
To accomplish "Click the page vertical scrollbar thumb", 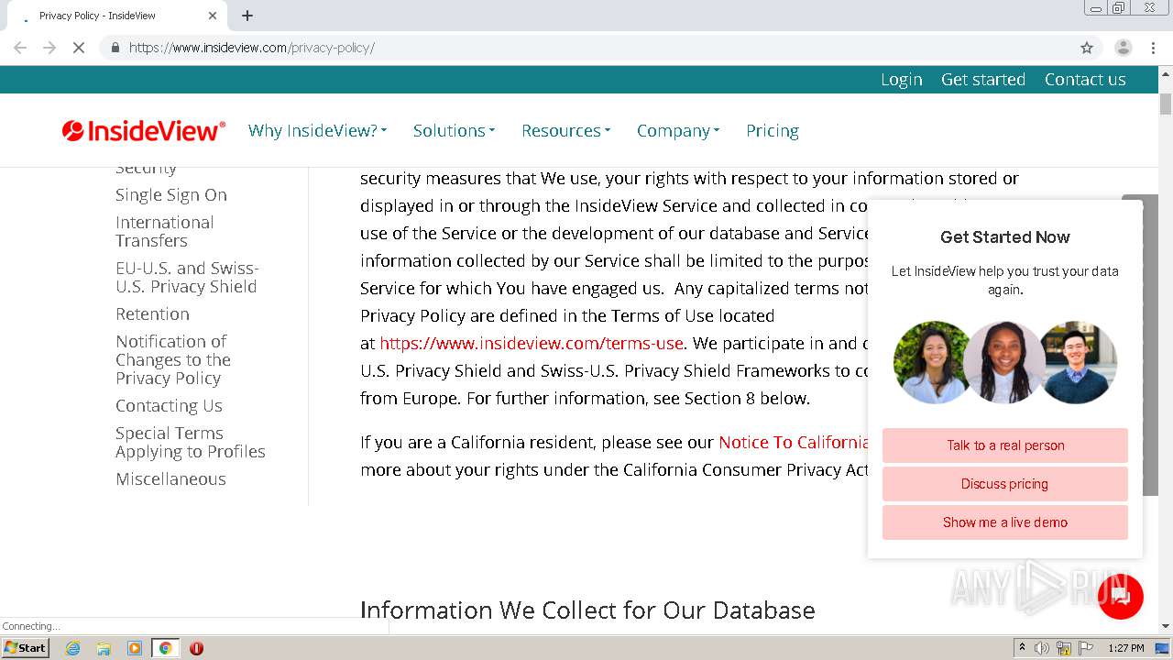I will coord(1166,104).
